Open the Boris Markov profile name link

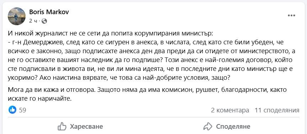point(49,12)
